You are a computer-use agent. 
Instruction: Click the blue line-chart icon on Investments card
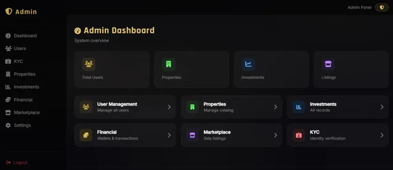[248, 64]
